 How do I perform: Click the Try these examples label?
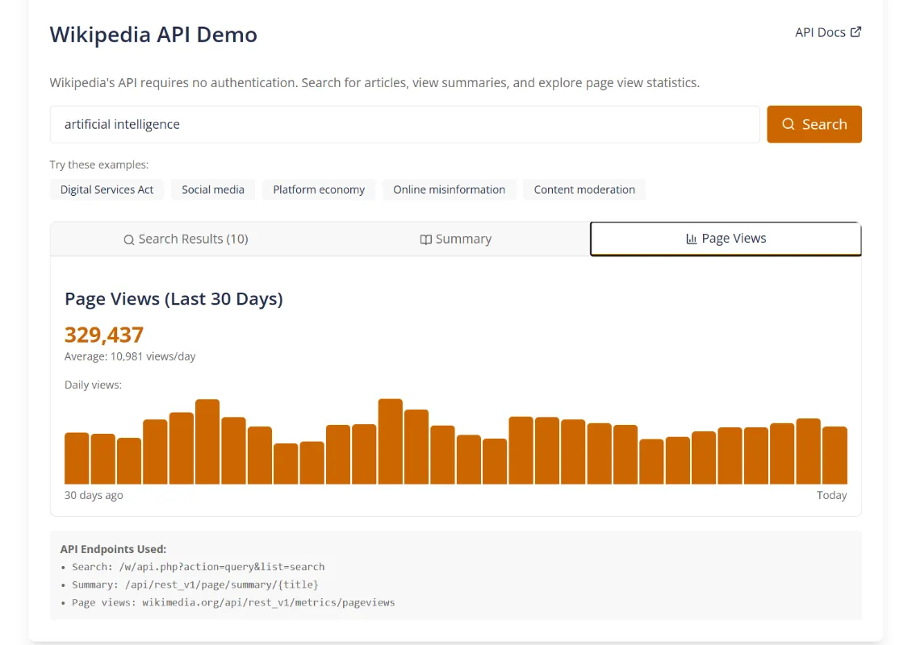click(99, 164)
